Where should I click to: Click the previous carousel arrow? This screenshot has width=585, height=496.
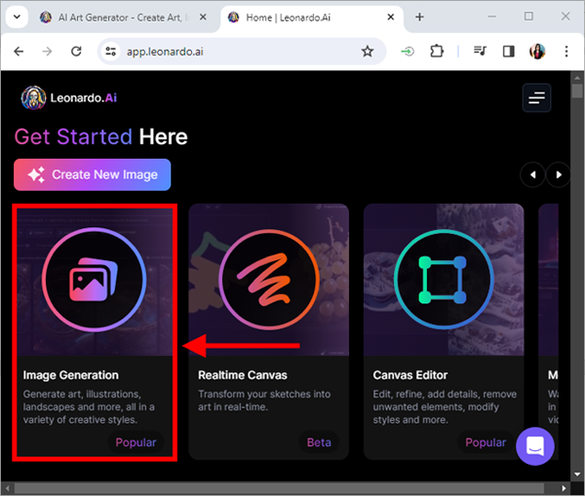[532, 174]
